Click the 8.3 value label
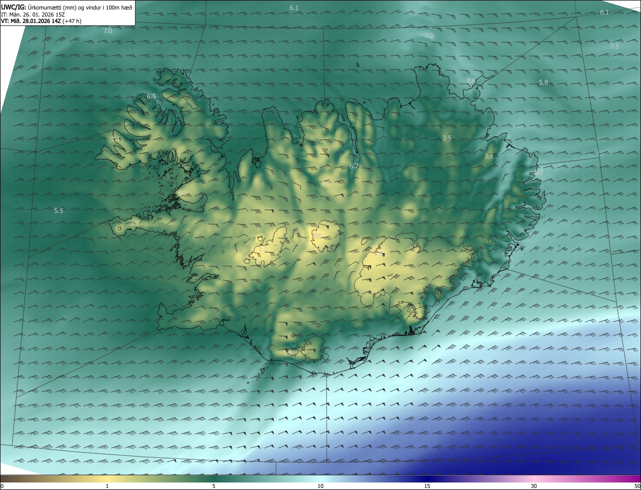Screen dimensions: 641x490 [x=539, y=172]
